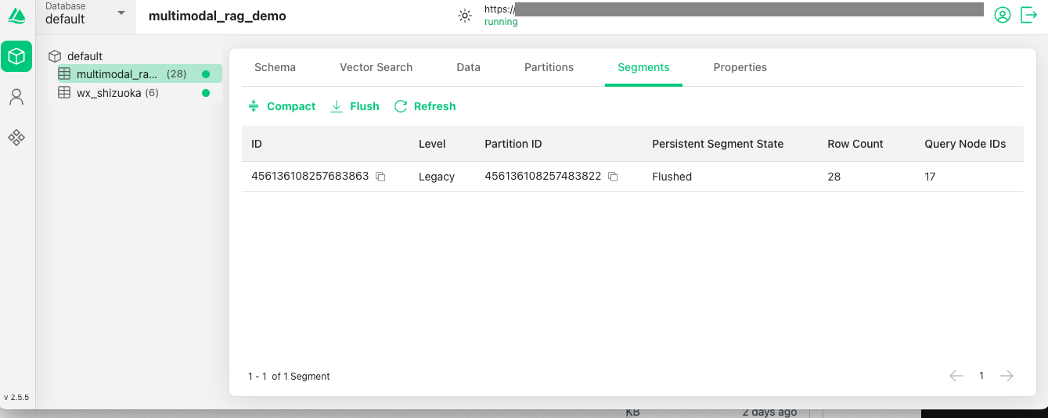1048x418 pixels.
Task: Click the Persistent Segment State column header
Action: click(718, 144)
